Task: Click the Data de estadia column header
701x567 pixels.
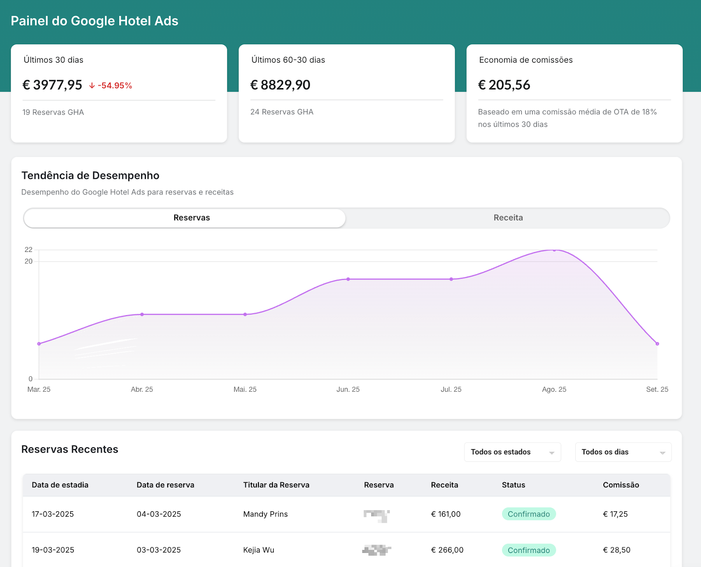Action: (60, 485)
